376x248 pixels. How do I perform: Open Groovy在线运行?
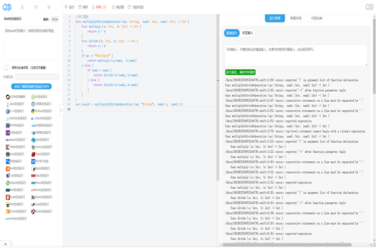click(x=42, y=147)
